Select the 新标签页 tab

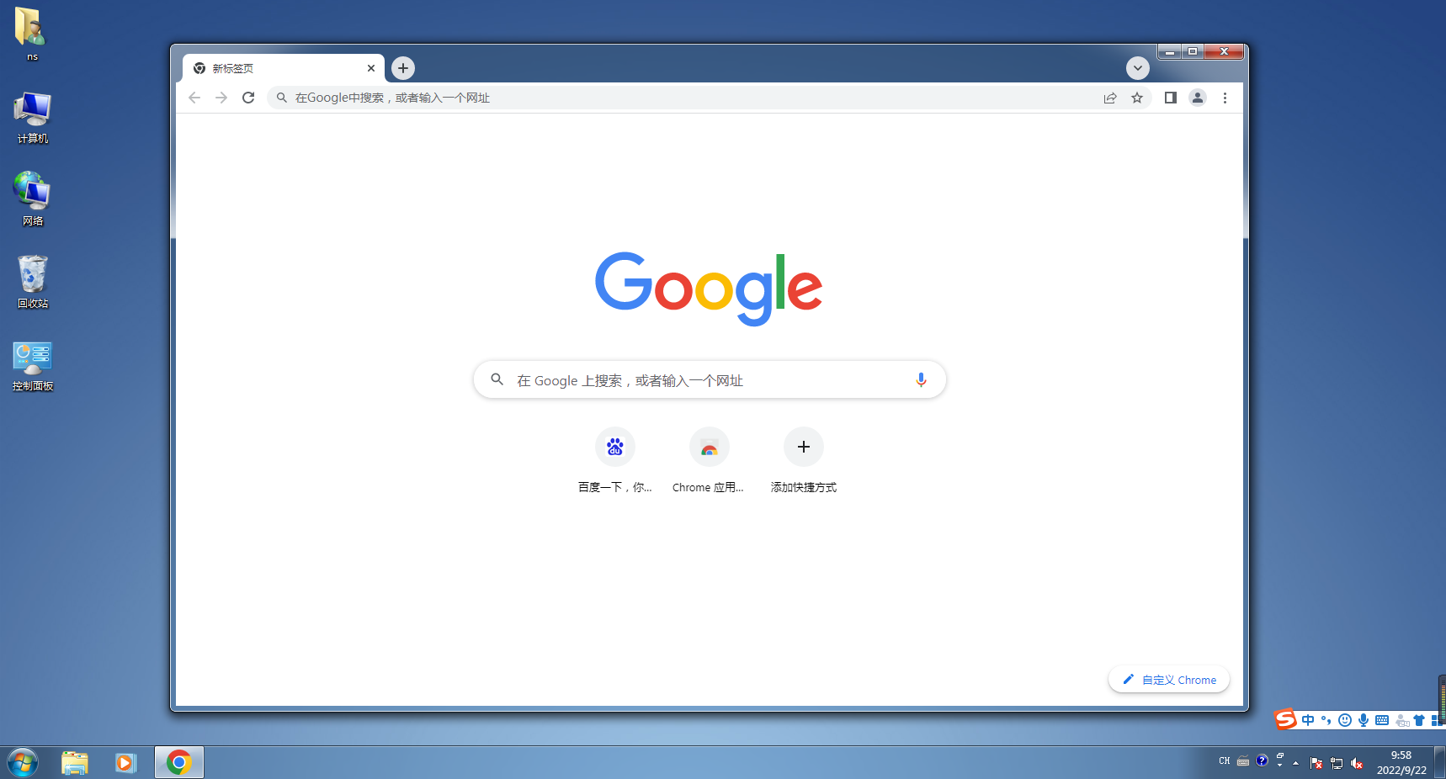click(x=284, y=68)
